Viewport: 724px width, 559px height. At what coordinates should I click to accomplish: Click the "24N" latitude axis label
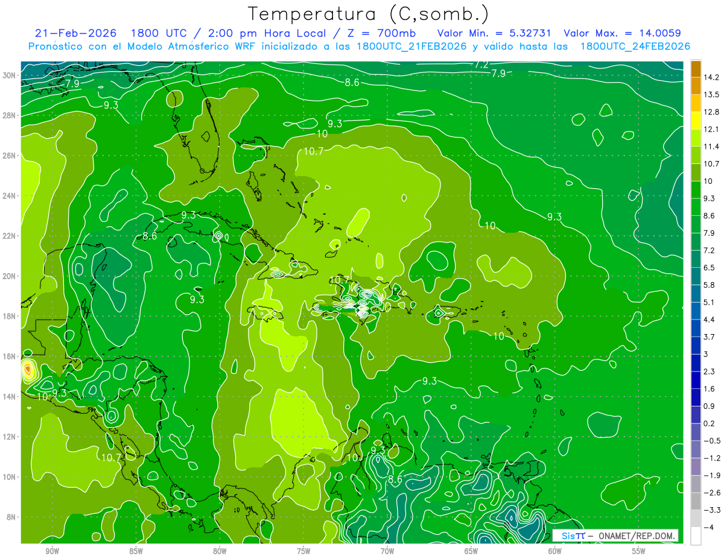[9, 196]
